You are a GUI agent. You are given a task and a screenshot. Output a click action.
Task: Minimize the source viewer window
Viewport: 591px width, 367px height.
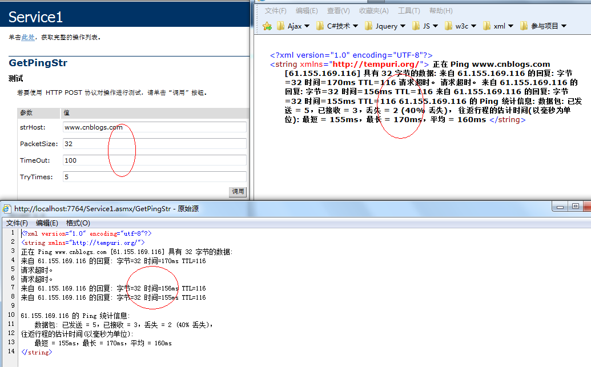[x=560, y=207]
